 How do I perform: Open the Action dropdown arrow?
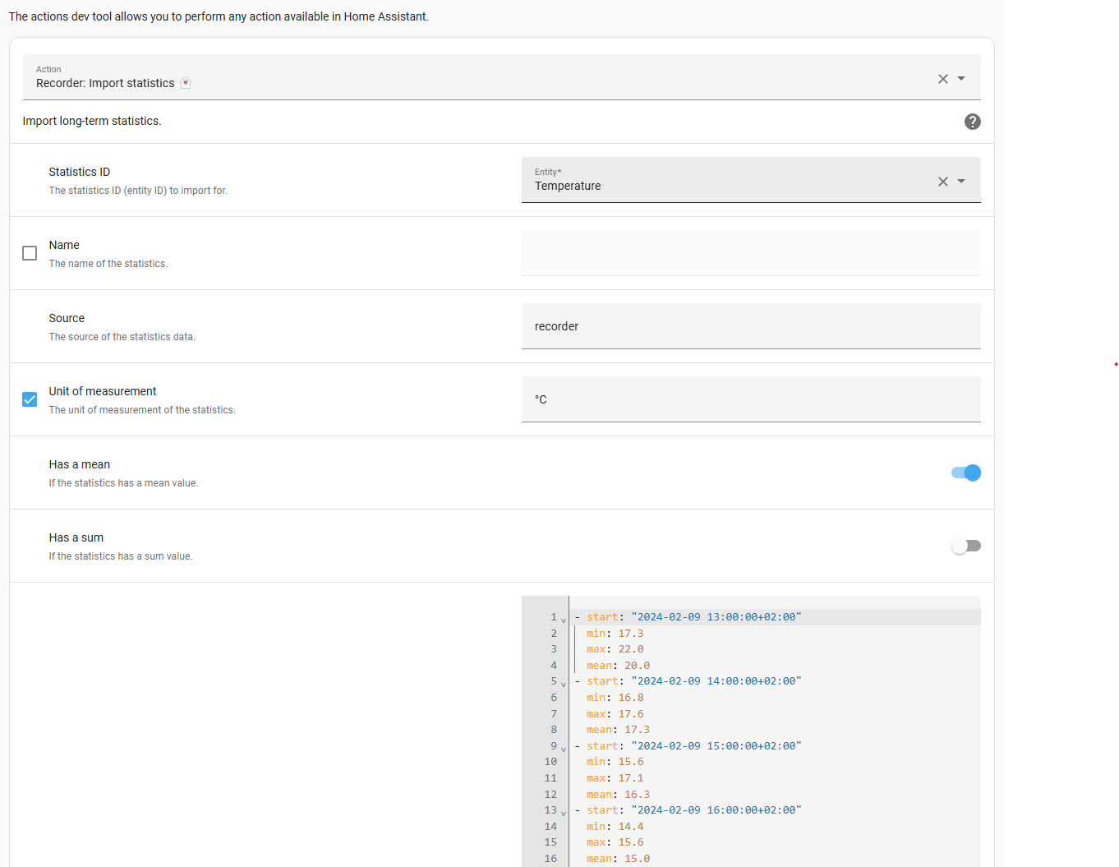(x=961, y=79)
